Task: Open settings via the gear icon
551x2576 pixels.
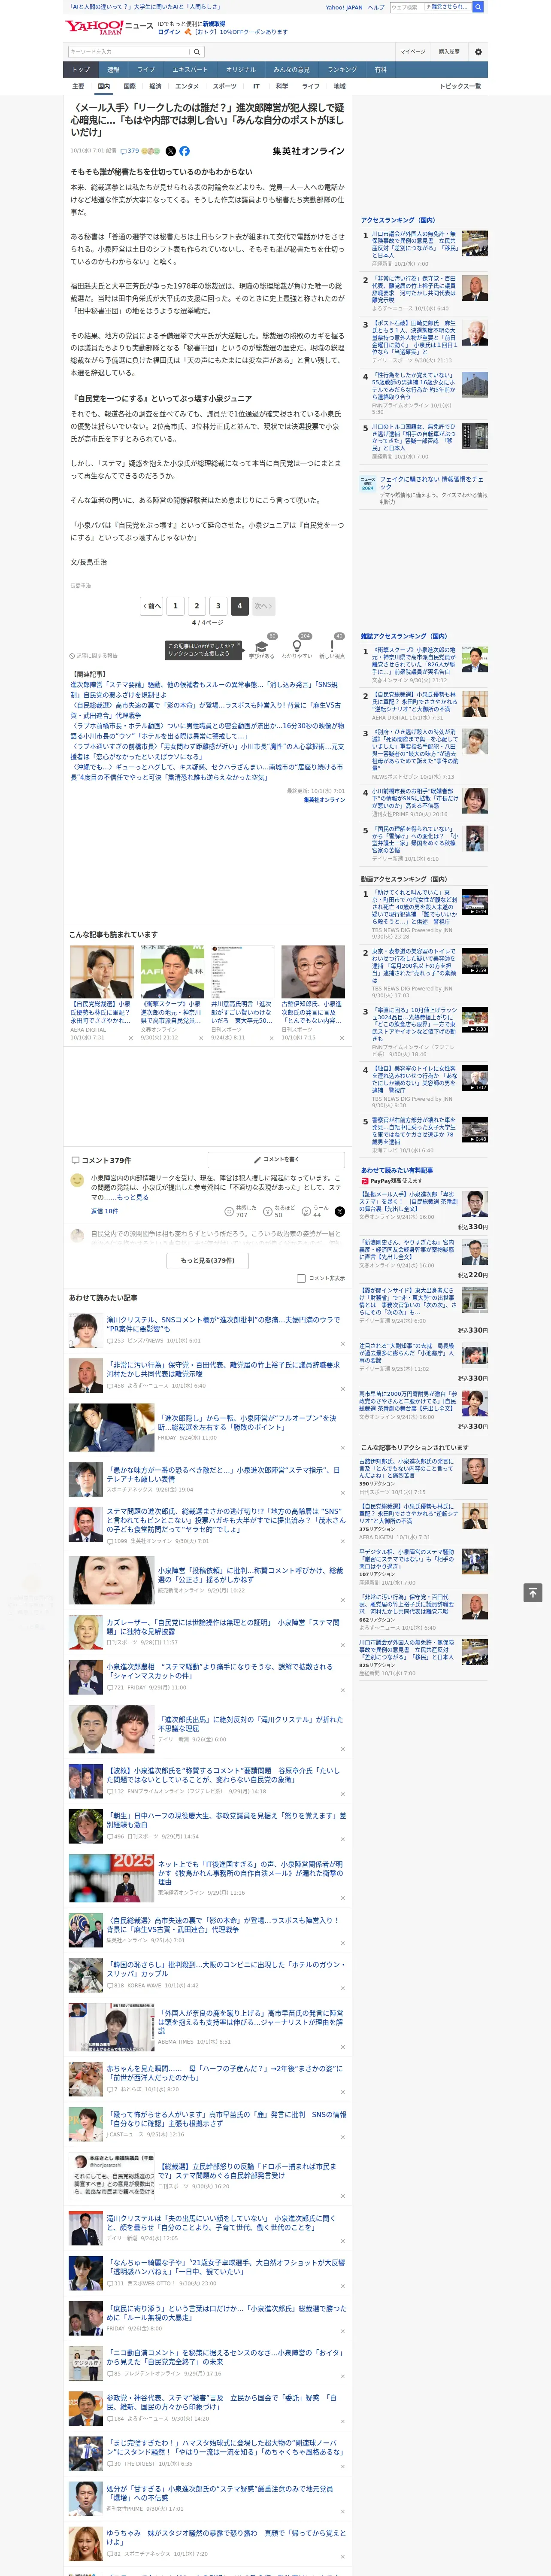Action: [477, 51]
